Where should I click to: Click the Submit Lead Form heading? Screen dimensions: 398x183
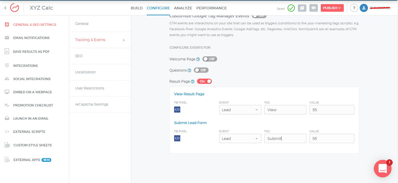190,123
